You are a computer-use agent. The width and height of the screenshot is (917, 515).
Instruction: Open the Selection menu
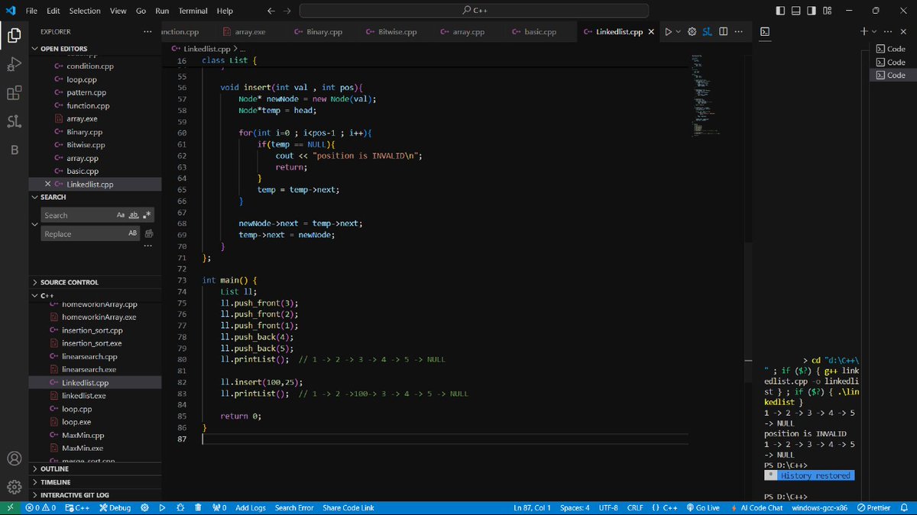pos(85,11)
